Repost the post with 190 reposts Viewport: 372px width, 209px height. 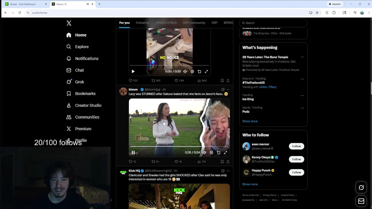click(x=156, y=80)
